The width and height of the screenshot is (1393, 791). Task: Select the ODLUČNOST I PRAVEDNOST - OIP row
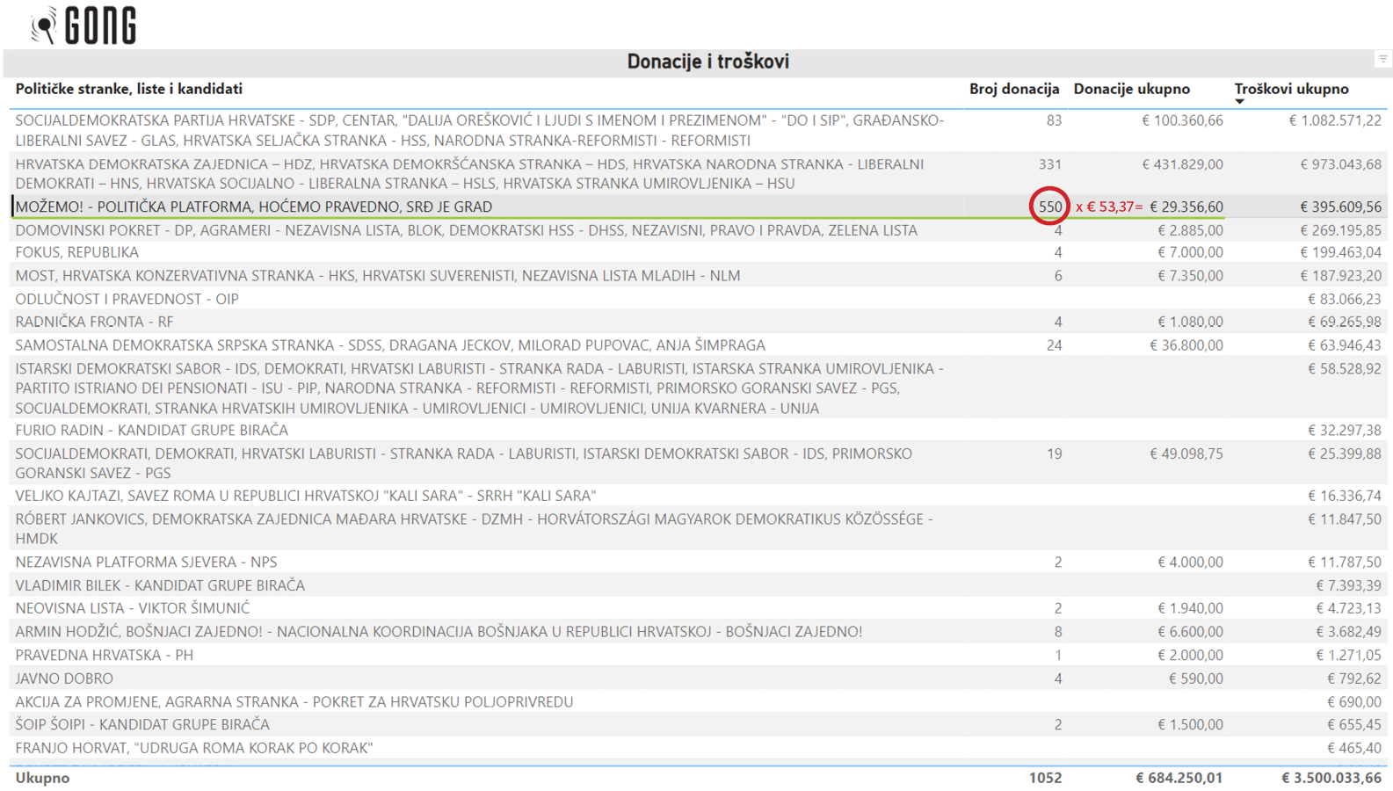coord(127,299)
